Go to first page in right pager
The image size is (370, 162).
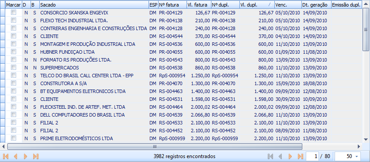pyautogui.click(x=270, y=156)
